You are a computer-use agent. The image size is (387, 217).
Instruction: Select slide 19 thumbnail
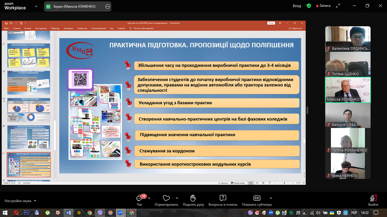pyautogui.click(x=29, y=110)
